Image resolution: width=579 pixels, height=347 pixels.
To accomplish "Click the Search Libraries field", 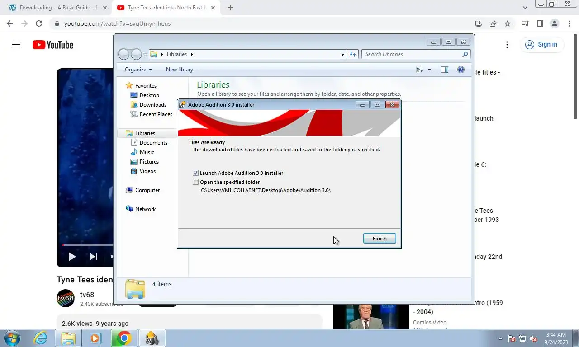I will (412, 54).
